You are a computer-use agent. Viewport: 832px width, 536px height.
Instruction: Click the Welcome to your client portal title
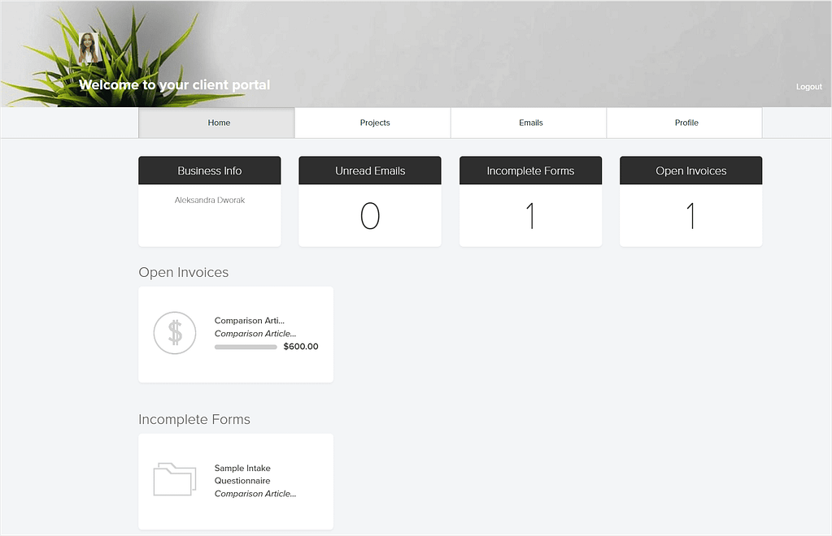(x=175, y=84)
